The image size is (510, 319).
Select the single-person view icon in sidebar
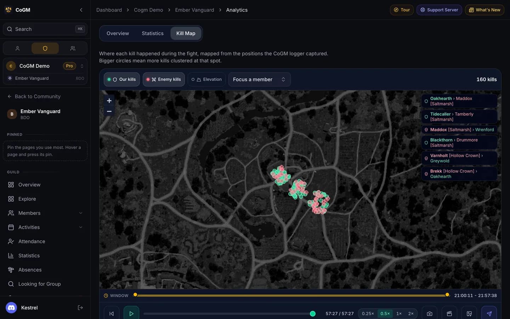[17, 48]
